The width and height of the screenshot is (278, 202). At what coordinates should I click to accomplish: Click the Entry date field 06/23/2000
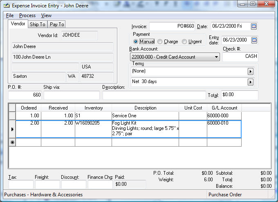tap(236, 40)
